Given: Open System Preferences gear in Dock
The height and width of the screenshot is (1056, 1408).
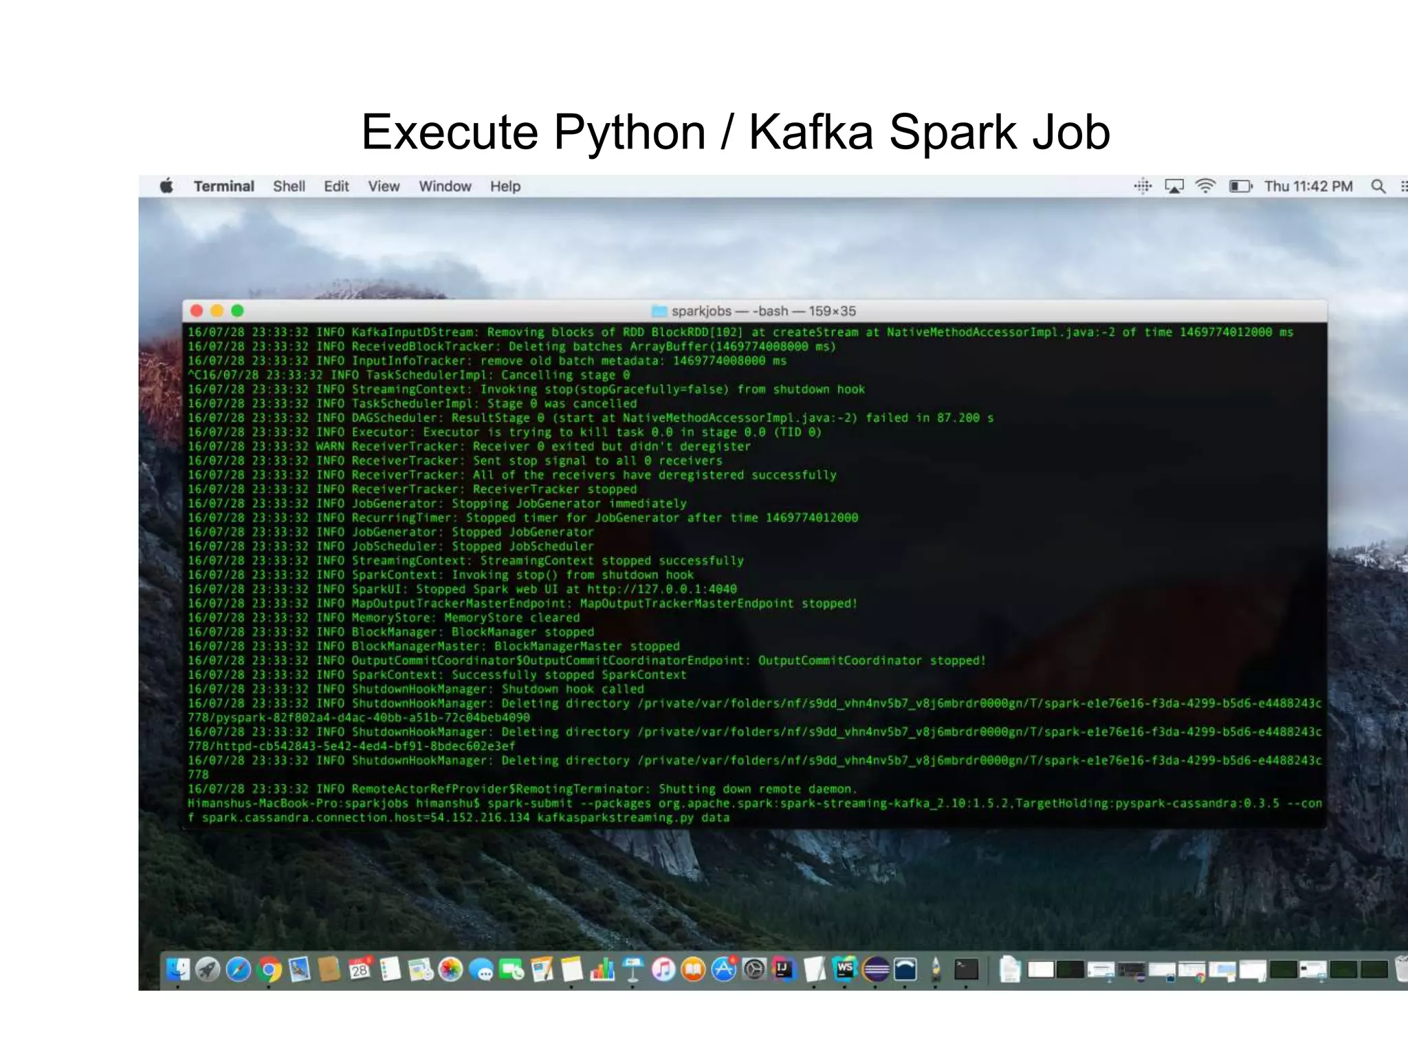Looking at the screenshot, I should (x=754, y=969).
